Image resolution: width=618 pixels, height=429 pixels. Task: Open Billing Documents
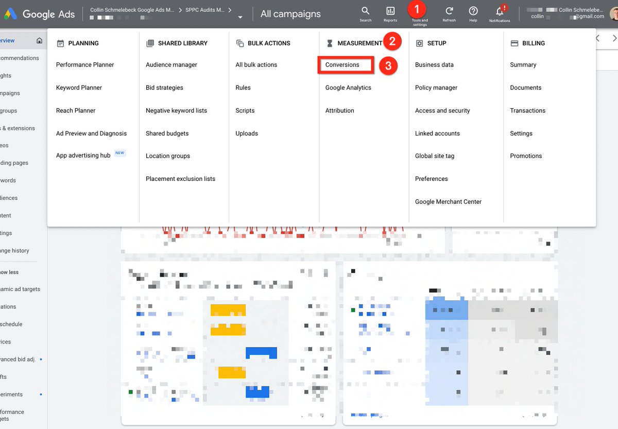tap(526, 88)
